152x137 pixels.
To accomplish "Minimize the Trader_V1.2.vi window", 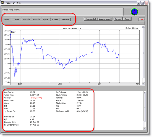I will (139, 3).
